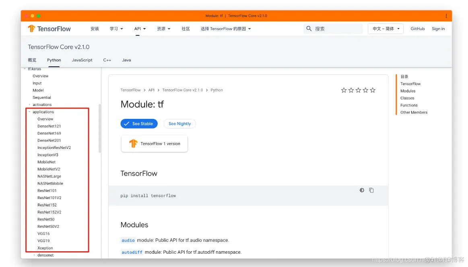
Task: Select ResNet50V2 in the sidebar
Action: pos(48,226)
